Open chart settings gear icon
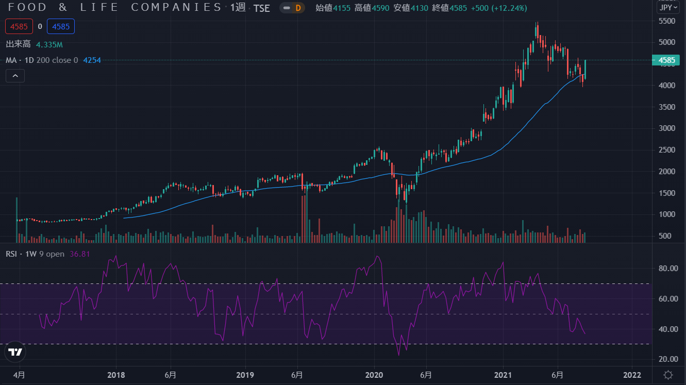Screen dimensions: 686x385 (x=668, y=375)
